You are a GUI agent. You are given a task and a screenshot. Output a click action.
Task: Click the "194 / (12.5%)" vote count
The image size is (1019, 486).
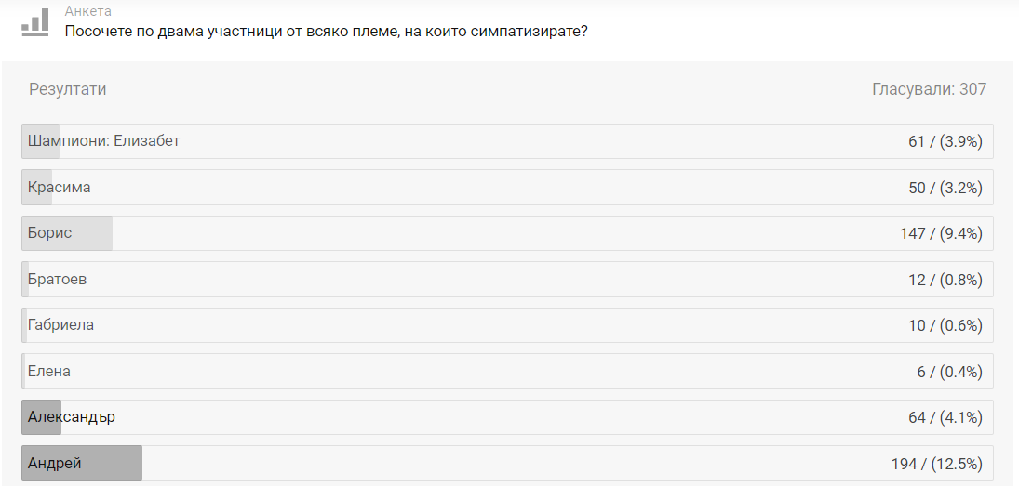[x=936, y=464]
